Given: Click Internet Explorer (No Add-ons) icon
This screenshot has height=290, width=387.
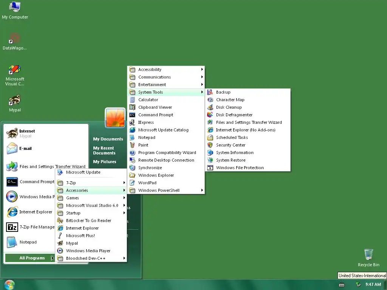Looking at the screenshot, I should pyautogui.click(x=210, y=130).
